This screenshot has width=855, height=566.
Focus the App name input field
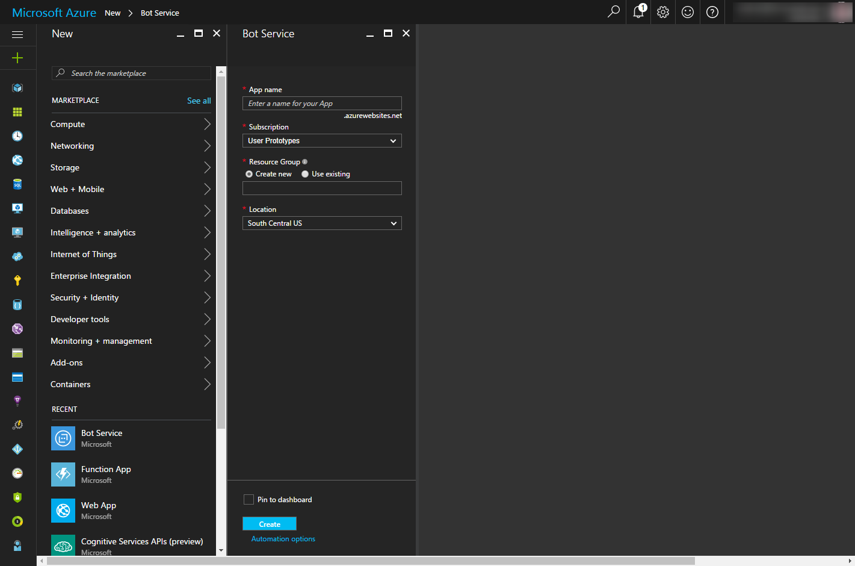(322, 103)
